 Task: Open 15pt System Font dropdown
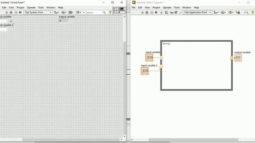coord(38,12)
